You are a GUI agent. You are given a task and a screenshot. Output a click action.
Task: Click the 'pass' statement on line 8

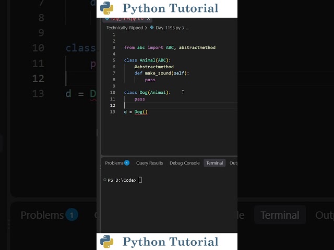[x=150, y=80]
